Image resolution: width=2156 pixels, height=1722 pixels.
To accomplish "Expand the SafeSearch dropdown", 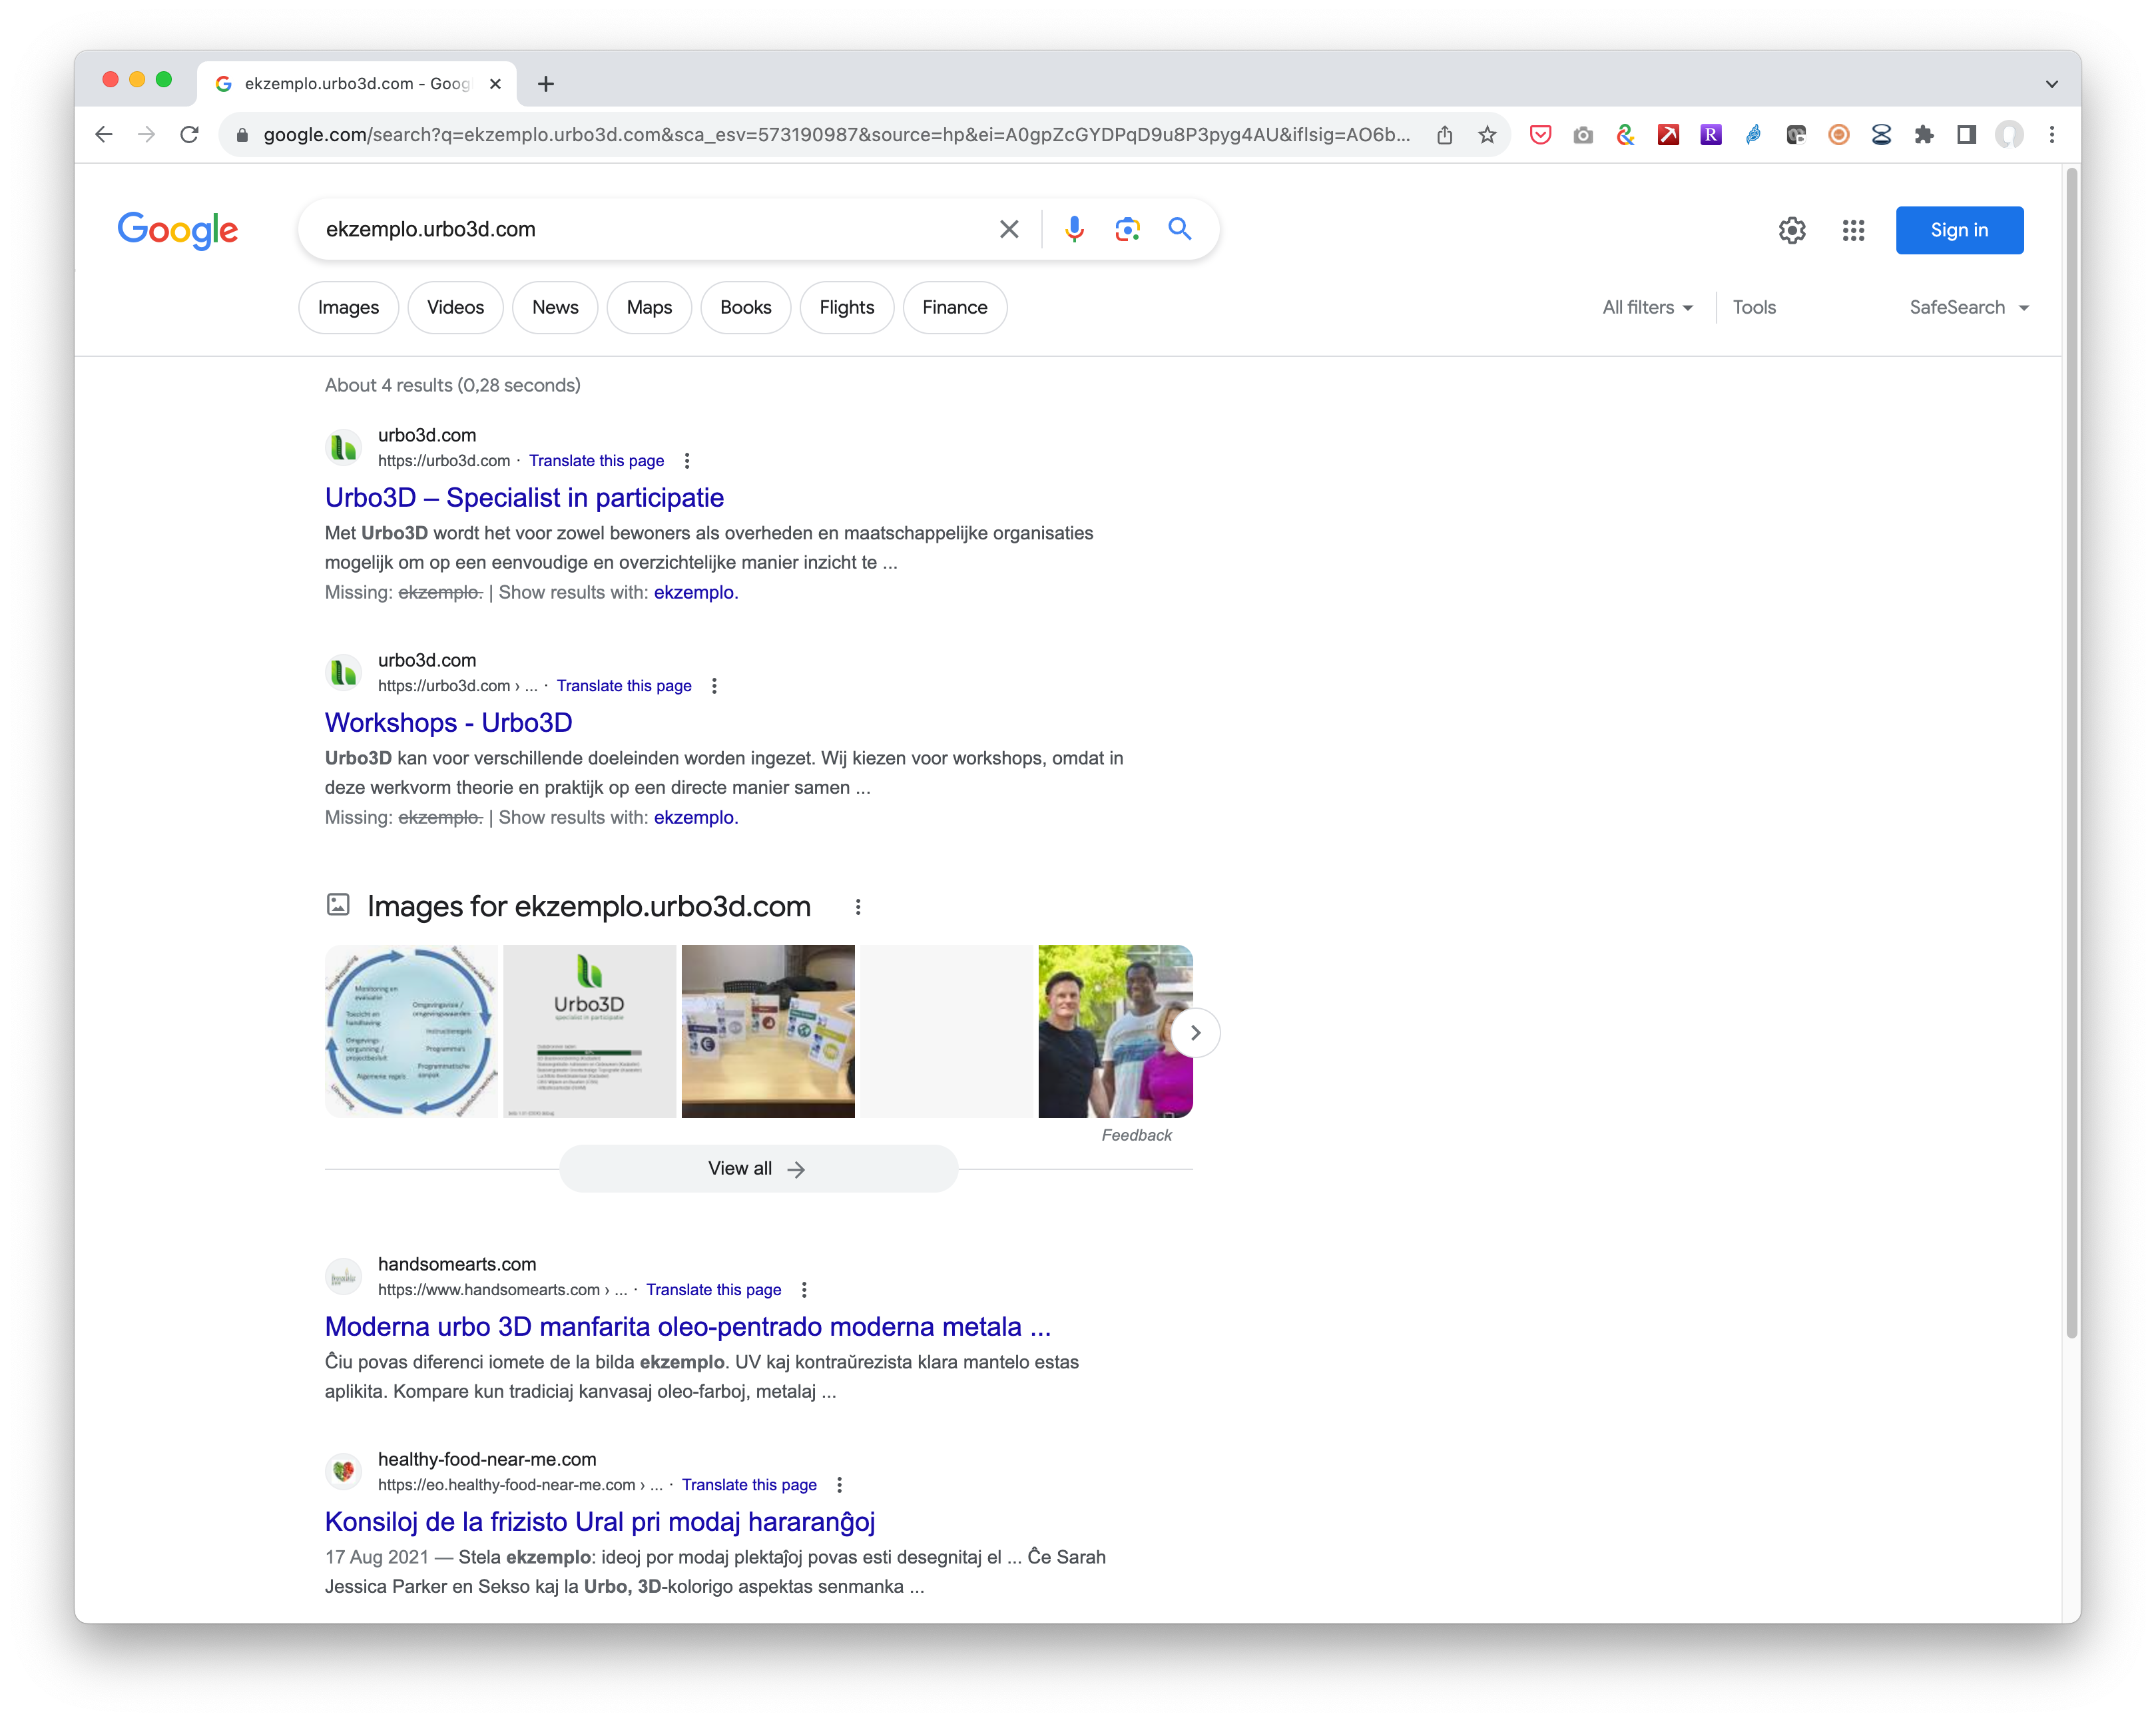I will 1969,307.
